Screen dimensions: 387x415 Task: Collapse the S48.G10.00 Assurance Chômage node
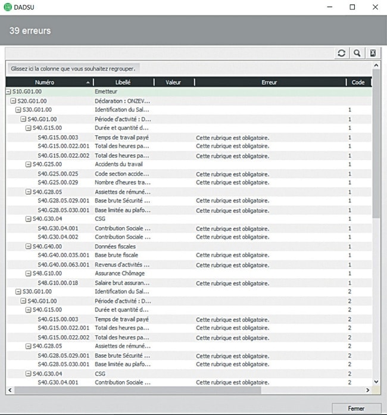(29, 273)
